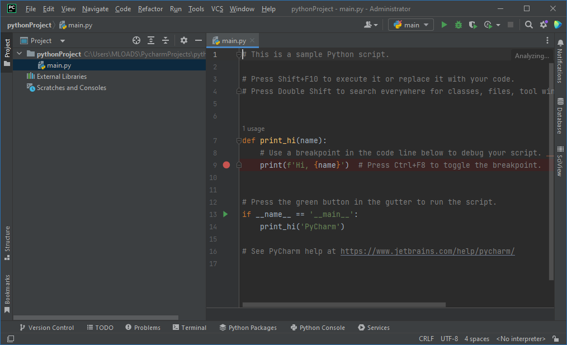Open the Refactor menu
This screenshot has height=345, width=567.
(150, 9)
